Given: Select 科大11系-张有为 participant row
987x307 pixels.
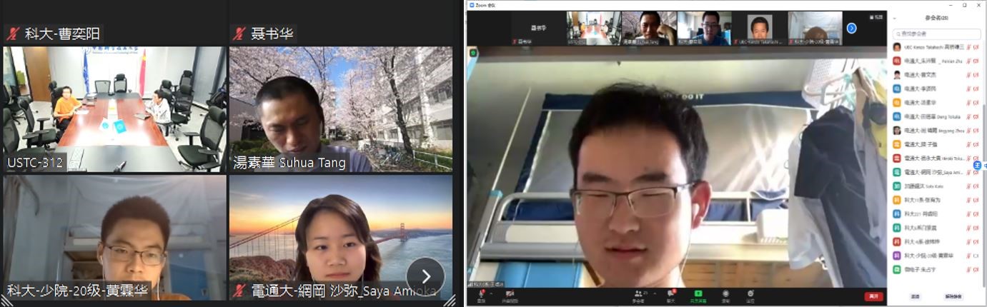Looking at the screenshot, I should click(936, 200).
